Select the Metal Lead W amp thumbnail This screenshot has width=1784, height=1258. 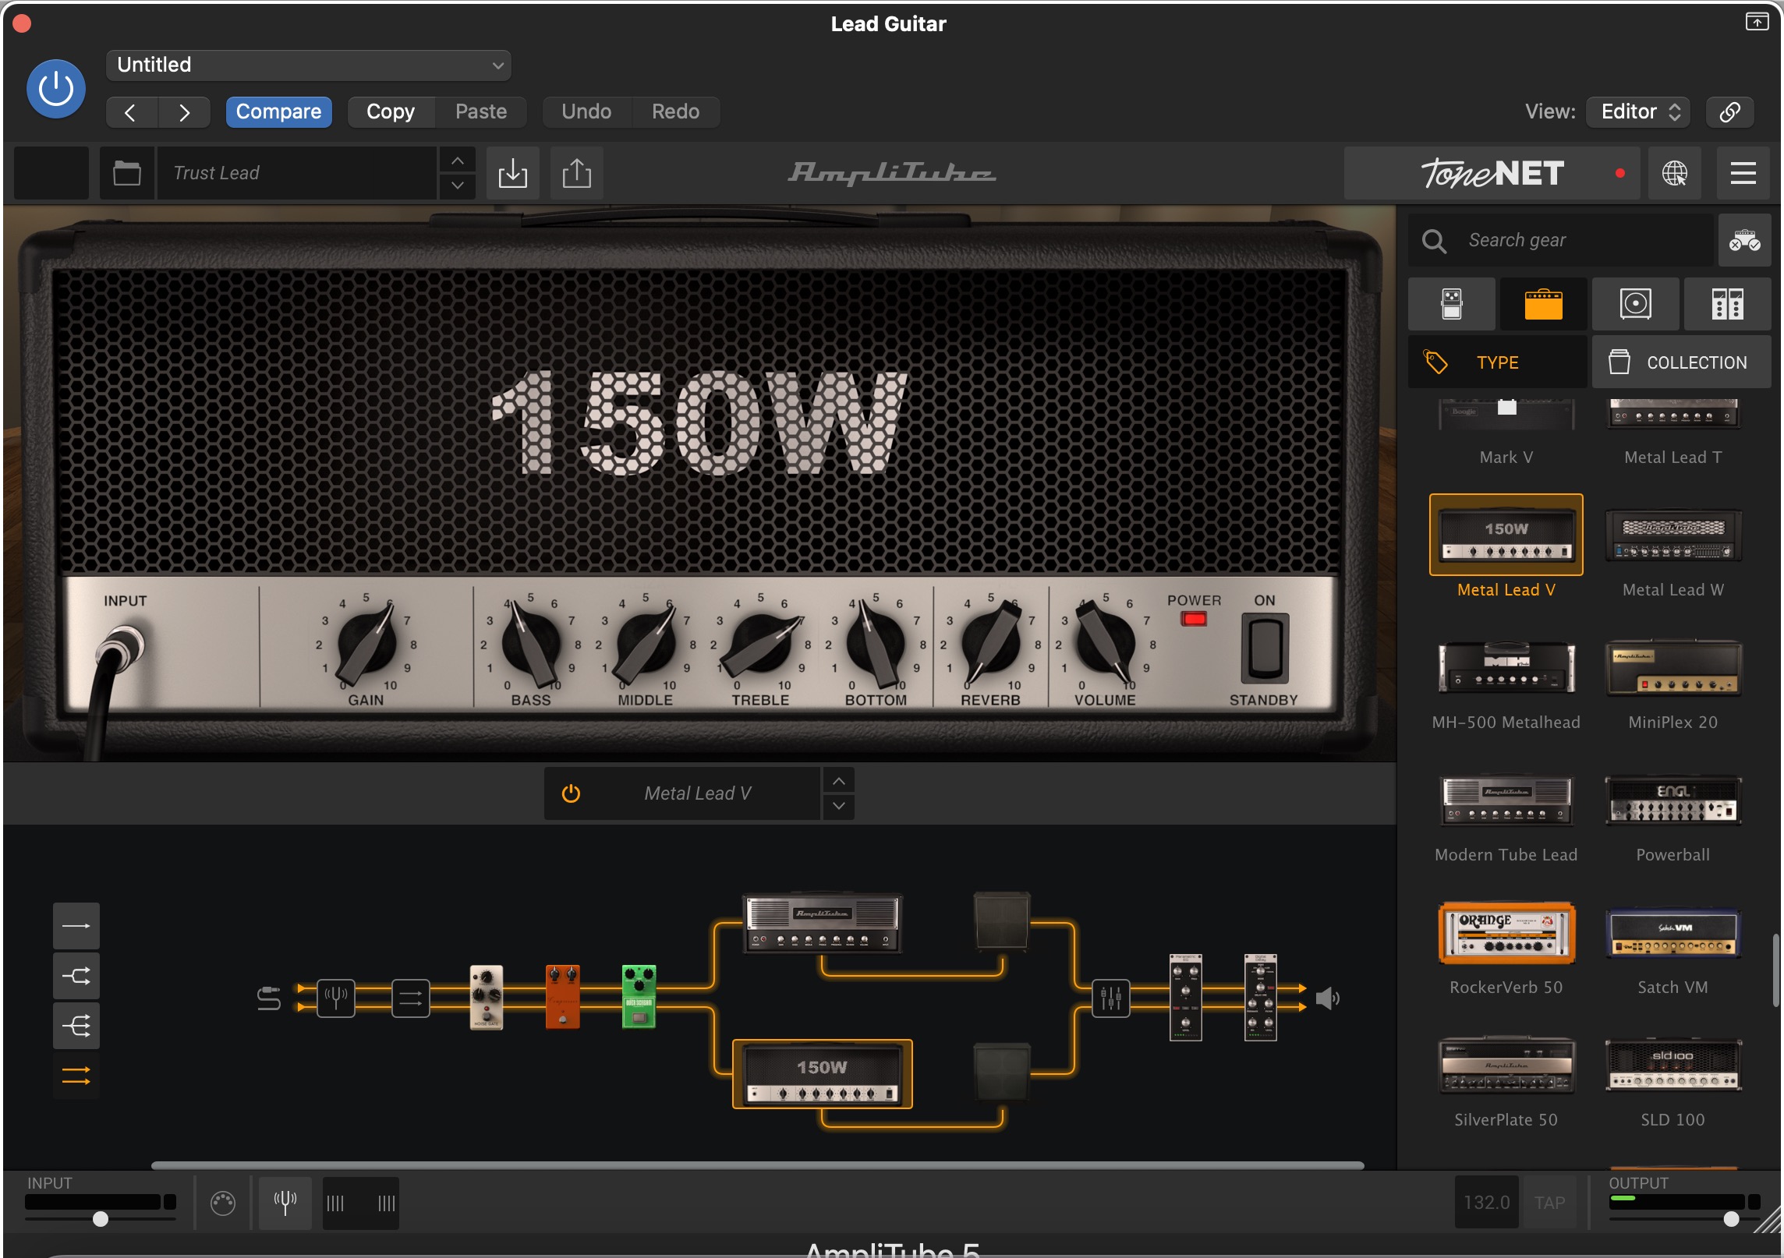point(1673,535)
